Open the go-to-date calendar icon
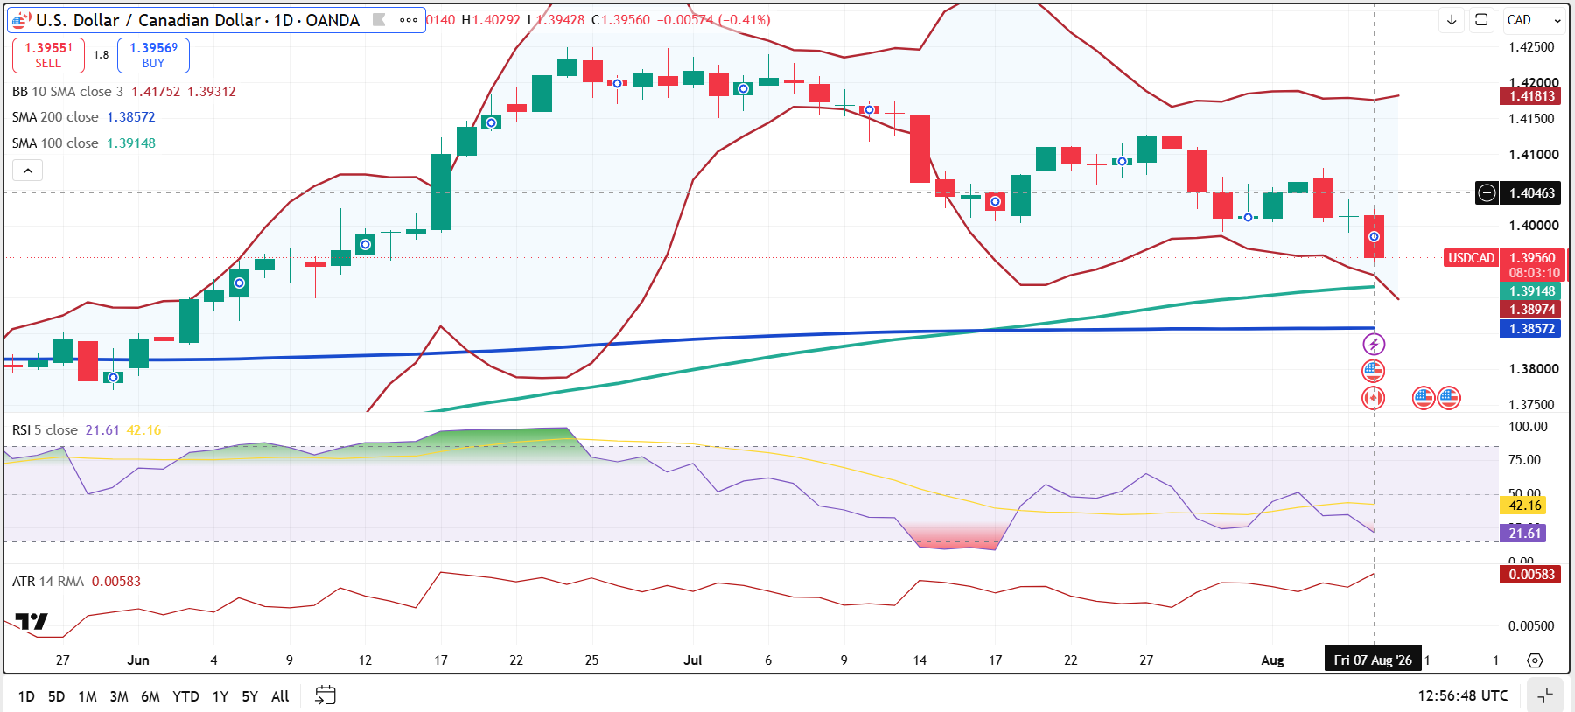The height and width of the screenshot is (712, 1575). pyautogui.click(x=325, y=696)
